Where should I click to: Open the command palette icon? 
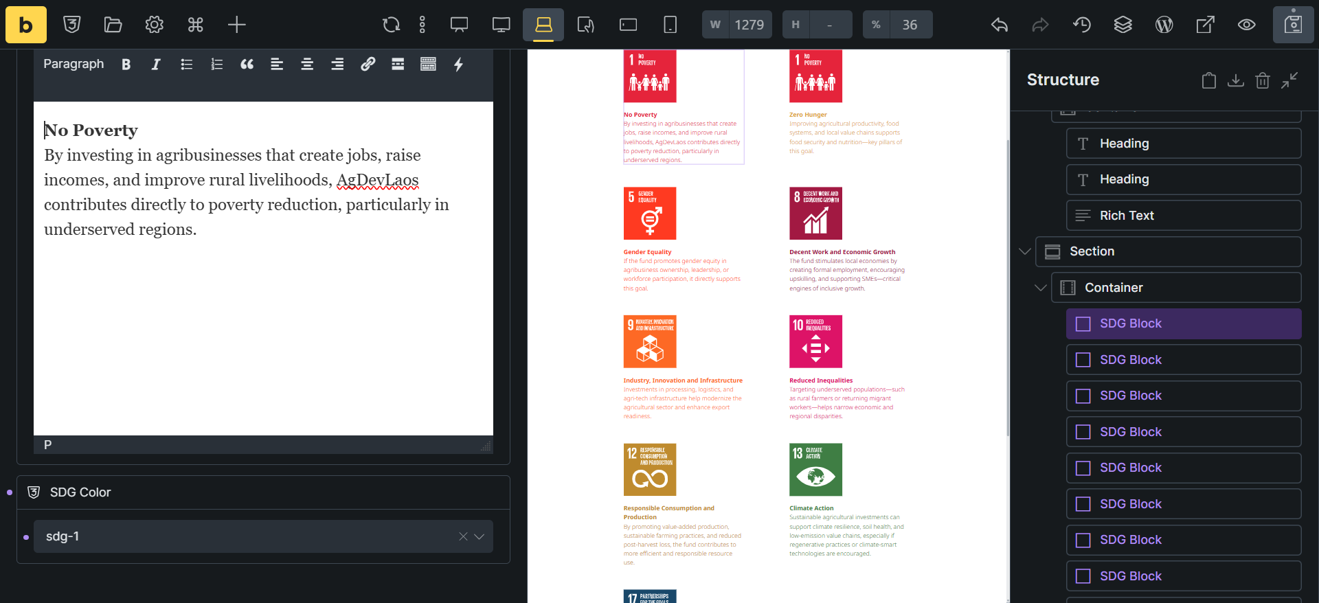point(196,25)
